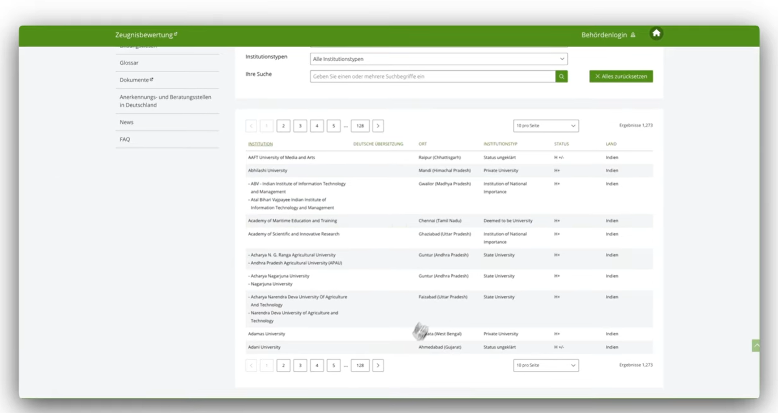Click the Nagarjuna University alias text

[270, 284]
